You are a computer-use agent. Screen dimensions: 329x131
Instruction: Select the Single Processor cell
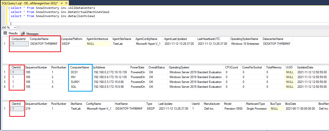(x=257, y=109)
